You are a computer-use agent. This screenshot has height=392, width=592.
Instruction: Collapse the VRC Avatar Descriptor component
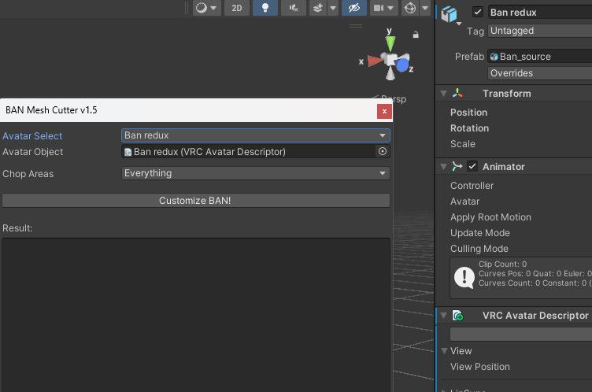pyautogui.click(x=444, y=316)
